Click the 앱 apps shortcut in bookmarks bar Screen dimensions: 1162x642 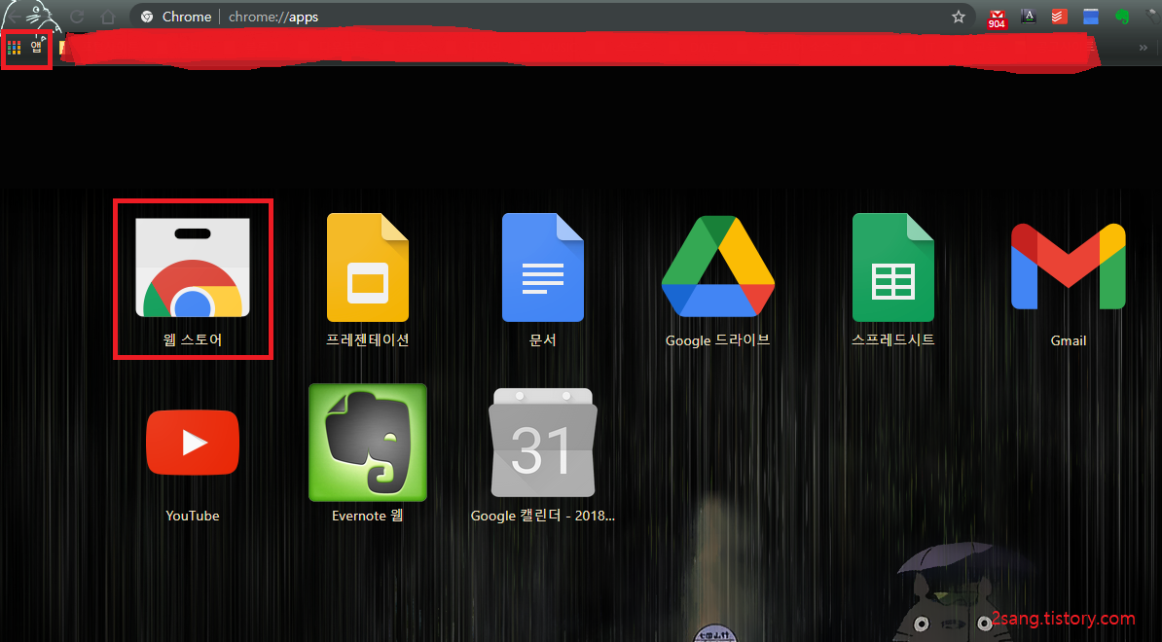click(26, 48)
